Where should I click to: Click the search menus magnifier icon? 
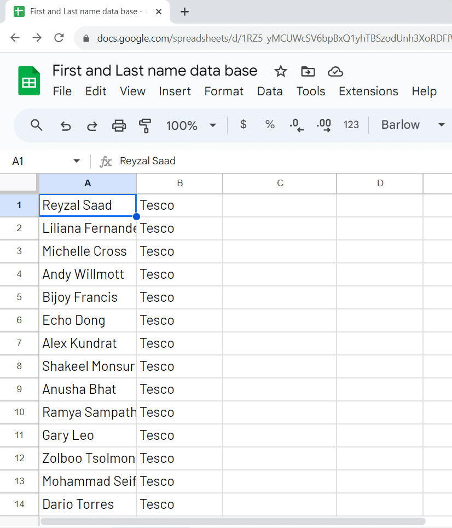[37, 125]
